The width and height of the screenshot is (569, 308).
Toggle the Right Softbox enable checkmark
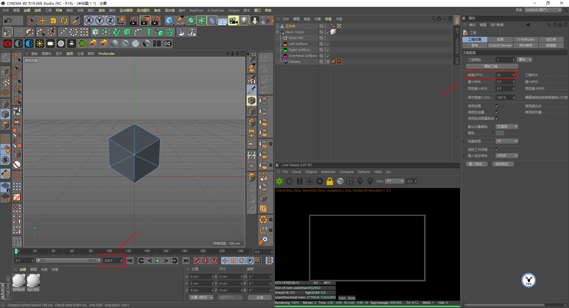[328, 50]
